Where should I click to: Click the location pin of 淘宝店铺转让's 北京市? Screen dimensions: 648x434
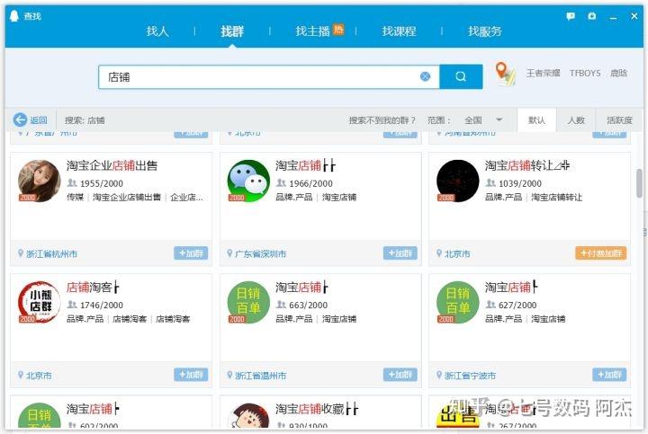[x=439, y=252]
